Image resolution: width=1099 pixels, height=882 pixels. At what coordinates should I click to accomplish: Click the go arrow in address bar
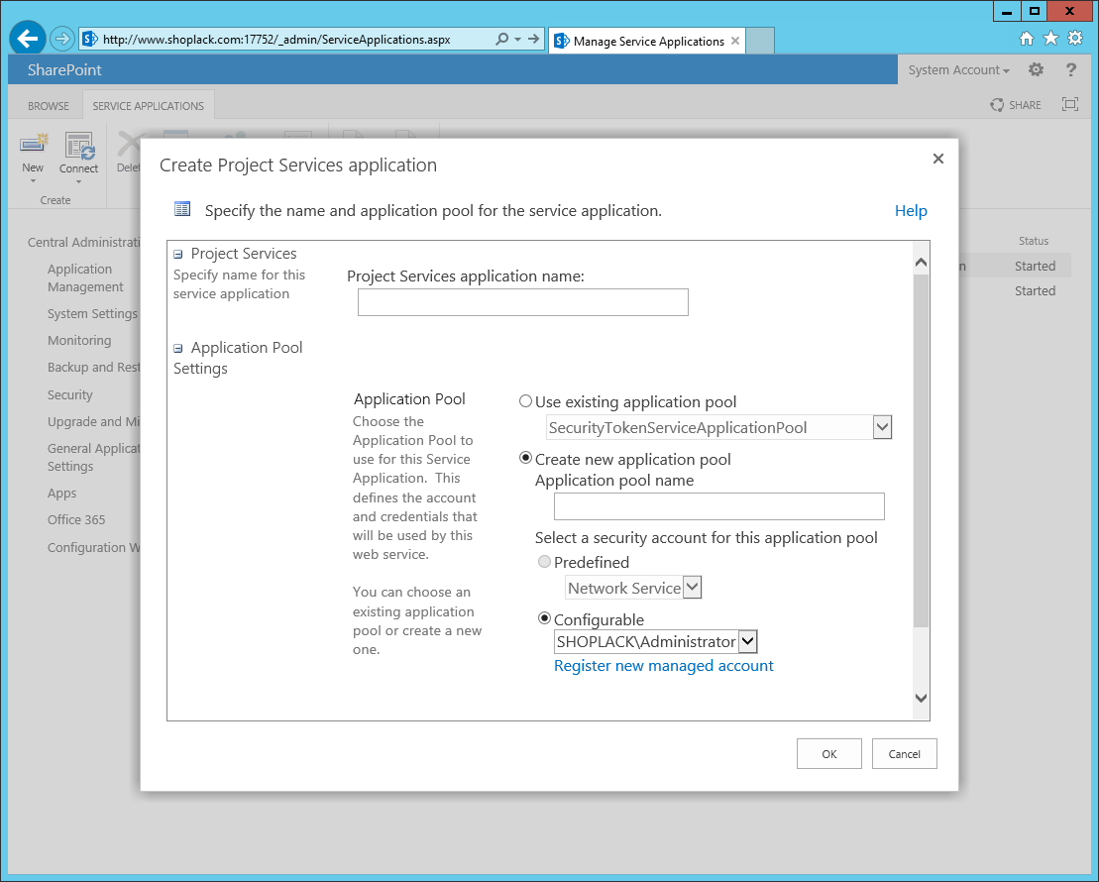click(x=533, y=40)
